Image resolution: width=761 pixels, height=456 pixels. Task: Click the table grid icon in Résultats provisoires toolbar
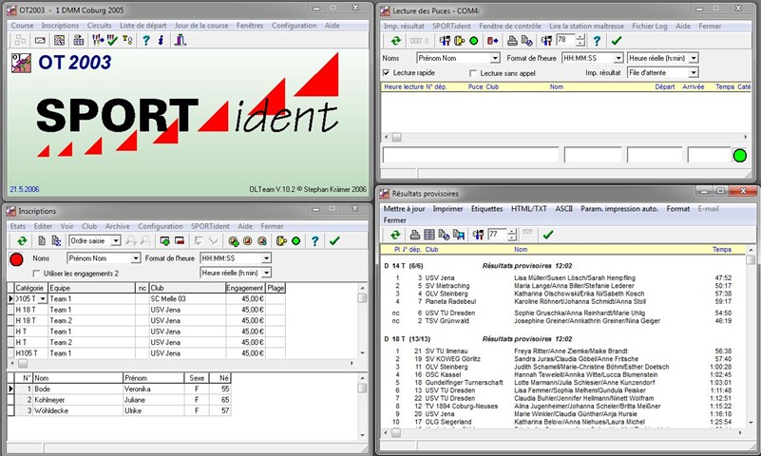point(429,235)
